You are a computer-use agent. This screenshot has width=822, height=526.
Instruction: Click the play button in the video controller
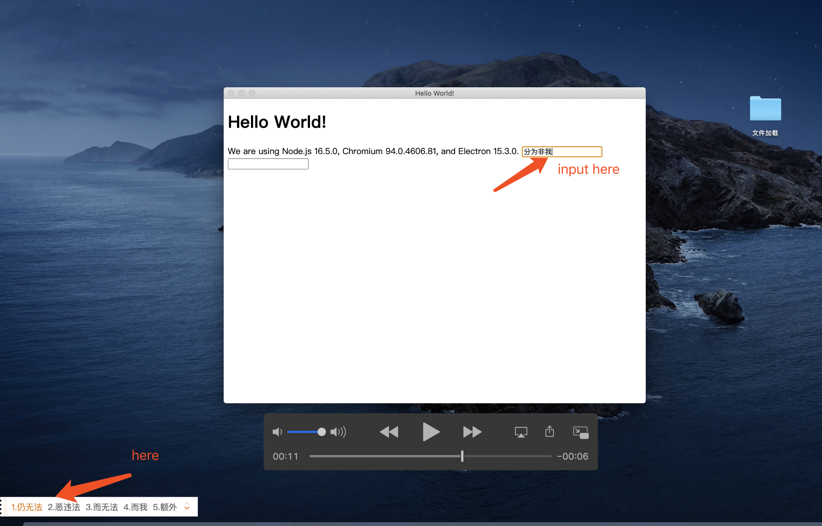pos(431,432)
